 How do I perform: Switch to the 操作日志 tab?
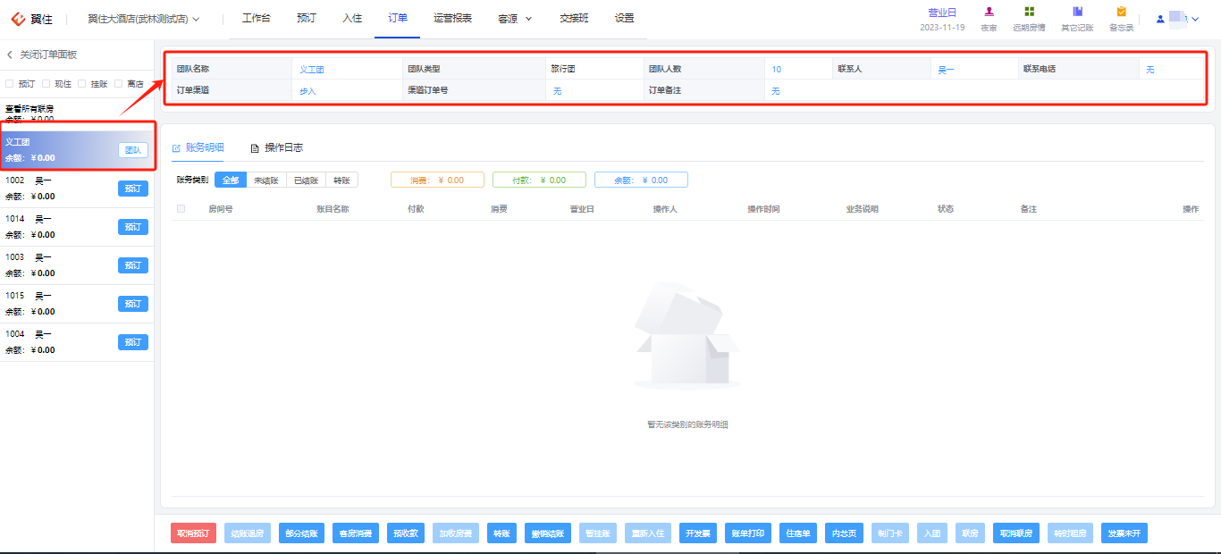pyautogui.click(x=283, y=147)
